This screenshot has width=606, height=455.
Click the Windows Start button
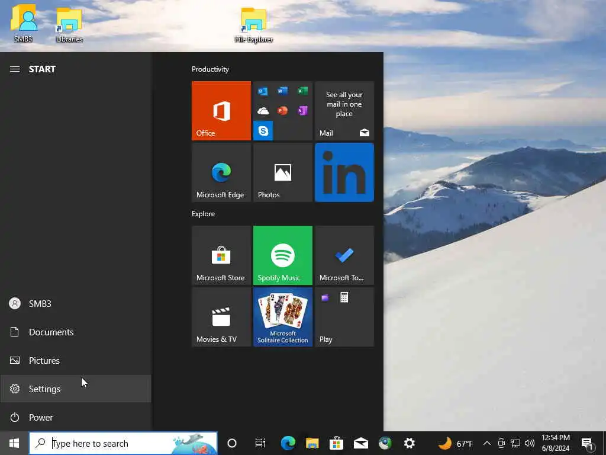14,443
